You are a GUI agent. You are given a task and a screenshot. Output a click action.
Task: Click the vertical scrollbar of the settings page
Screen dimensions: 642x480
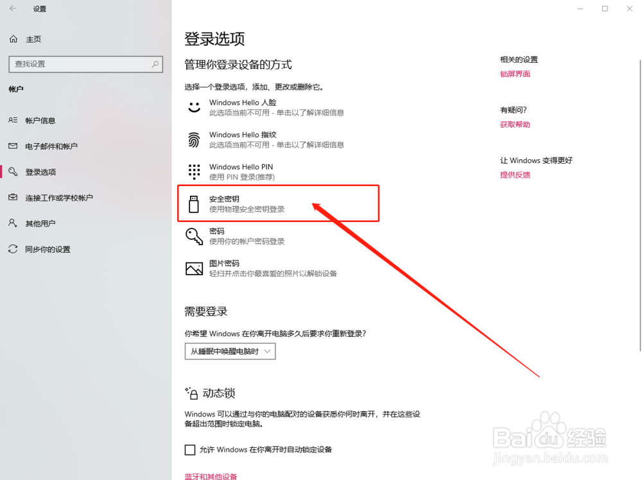pos(640,205)
